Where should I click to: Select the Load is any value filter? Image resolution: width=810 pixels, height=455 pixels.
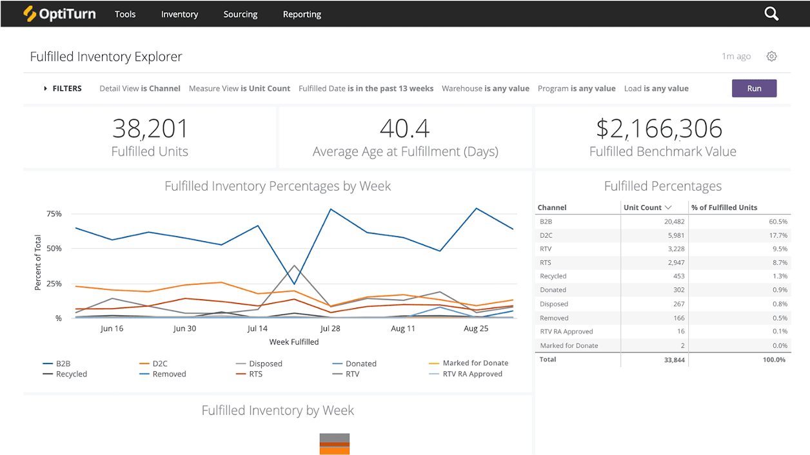coord(657,88)
